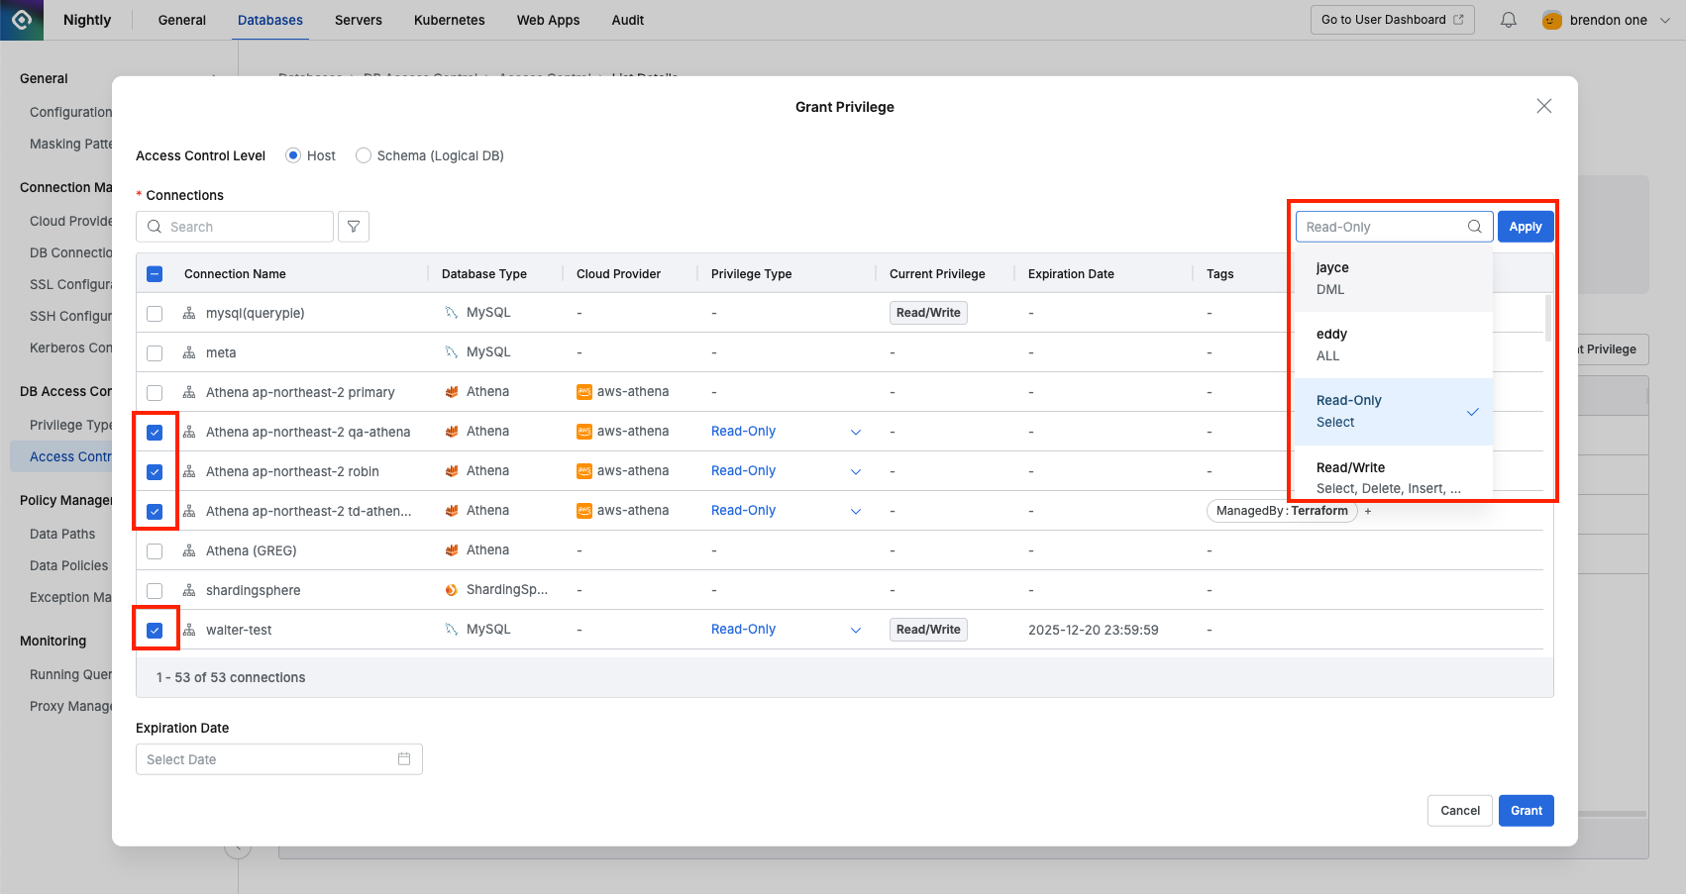Click the filter funnel icon beside Search
Screen dimensions: 1686x894
[x=354, y=227]
